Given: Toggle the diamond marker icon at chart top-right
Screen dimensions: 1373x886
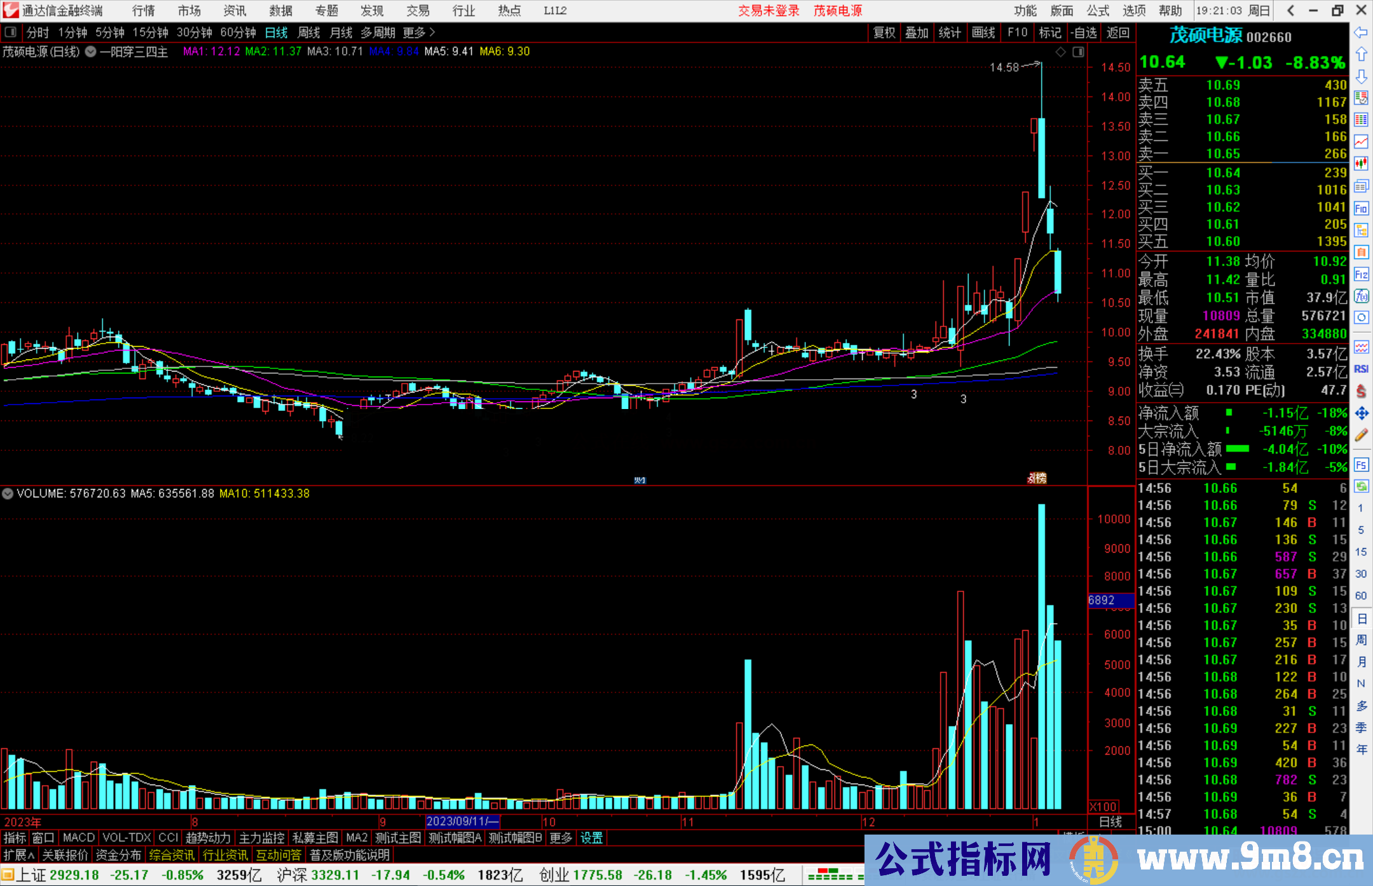Looking at the screenshot, I should [x=1060, y=52].
